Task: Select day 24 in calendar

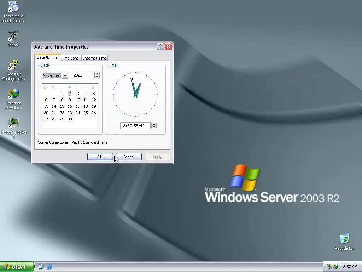Action: point(78,113)
